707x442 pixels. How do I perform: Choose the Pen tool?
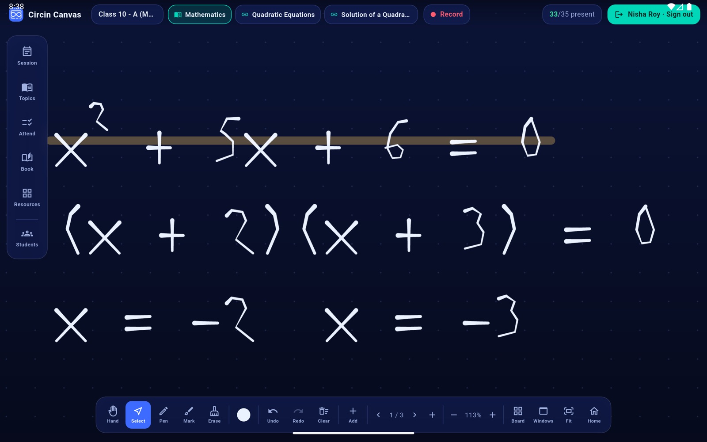tap(163, 415)
